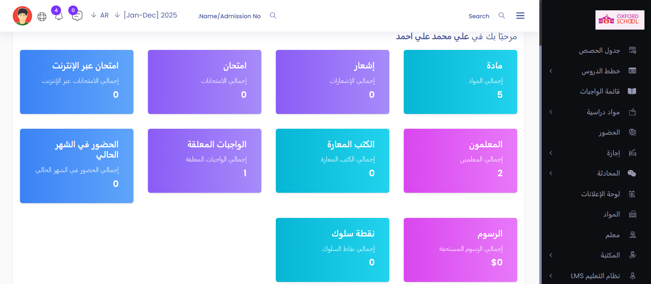Click the globe website icon
The height and width of the screenshot is (284, 651).
pyautogui.click(x=42, y=17)
